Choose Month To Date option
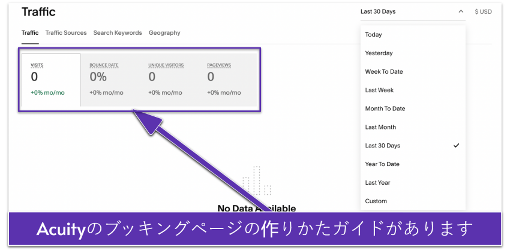The image size is (510, 250). tap(413, 109)
